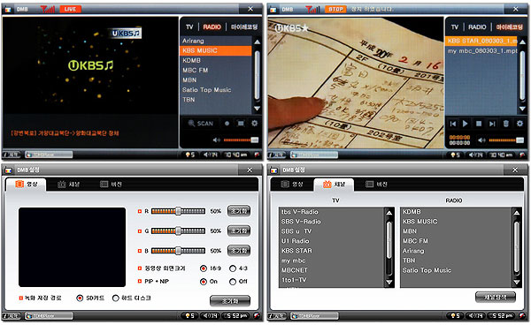Click the record dot icon beside SCAN
The image size is (531, 325).
[x=227, y=124]
